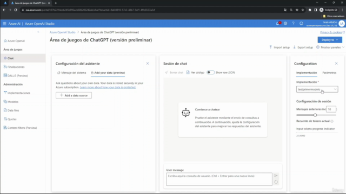Go back in browser history

point(4,10)
